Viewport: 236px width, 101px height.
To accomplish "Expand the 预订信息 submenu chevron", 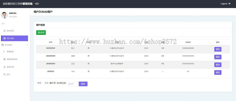I will (27, 45).
